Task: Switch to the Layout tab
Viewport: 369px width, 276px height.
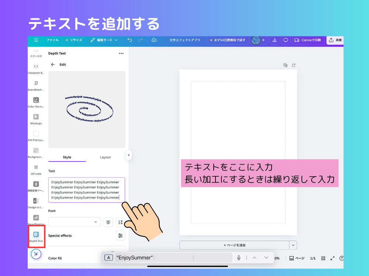Action: point(105,157)
